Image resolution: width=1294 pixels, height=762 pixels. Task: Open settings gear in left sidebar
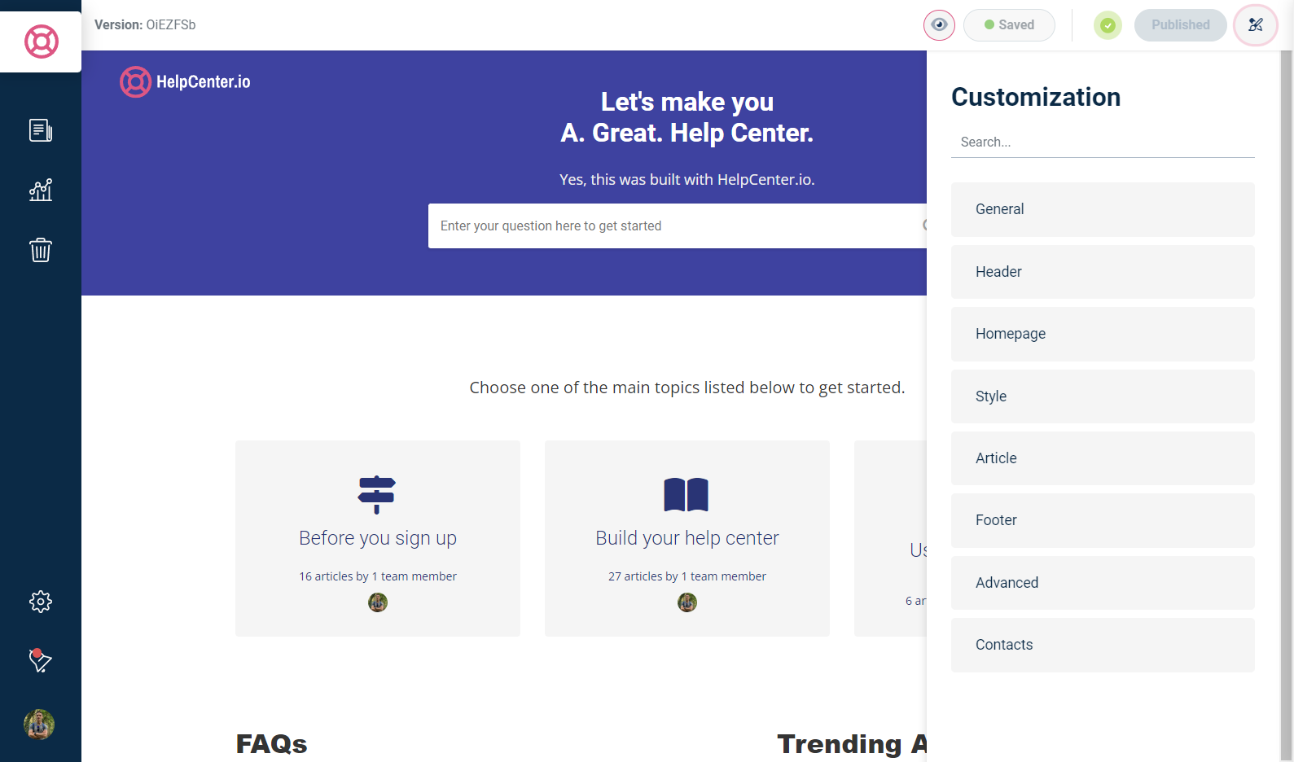(41, 602)
